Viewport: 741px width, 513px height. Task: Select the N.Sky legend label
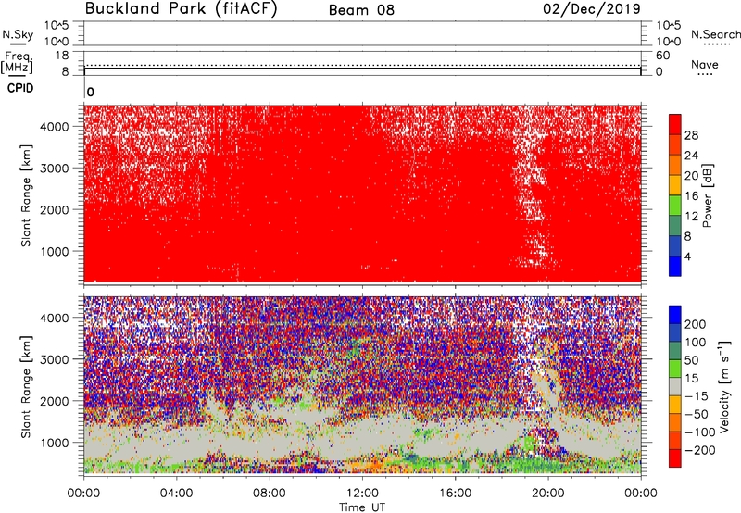pos(18,34)
